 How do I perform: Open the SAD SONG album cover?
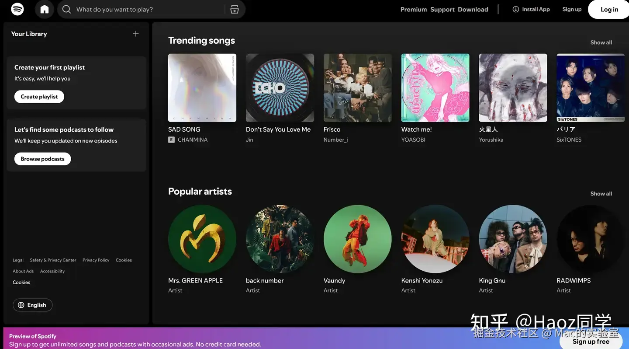[x=202, y=88]
